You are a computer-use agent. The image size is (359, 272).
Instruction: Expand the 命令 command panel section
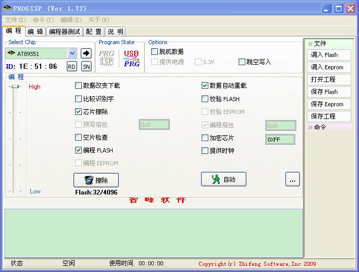point(310,127)
